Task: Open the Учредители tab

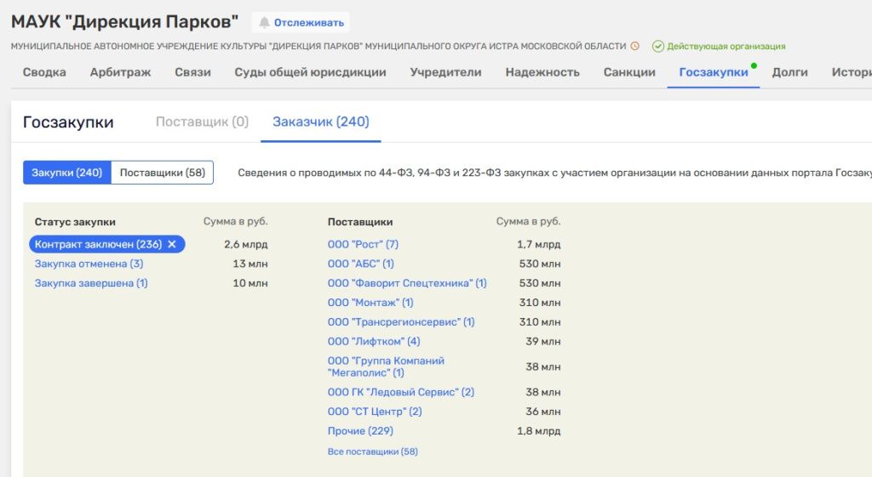Action: click(x=445, y=72)
